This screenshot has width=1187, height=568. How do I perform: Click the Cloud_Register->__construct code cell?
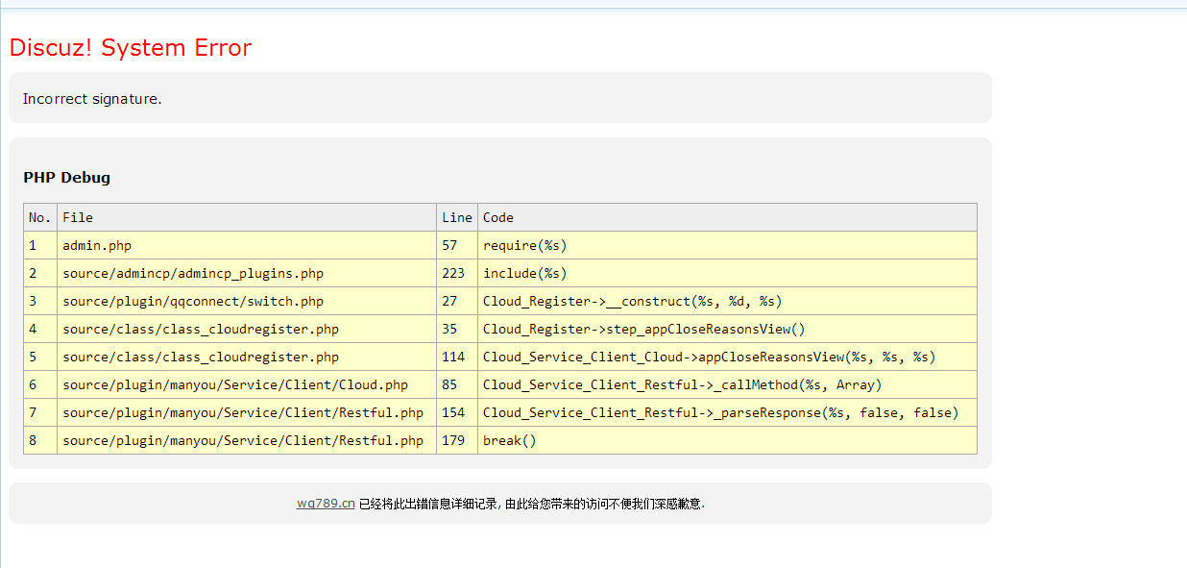click(x=727, y=301)
